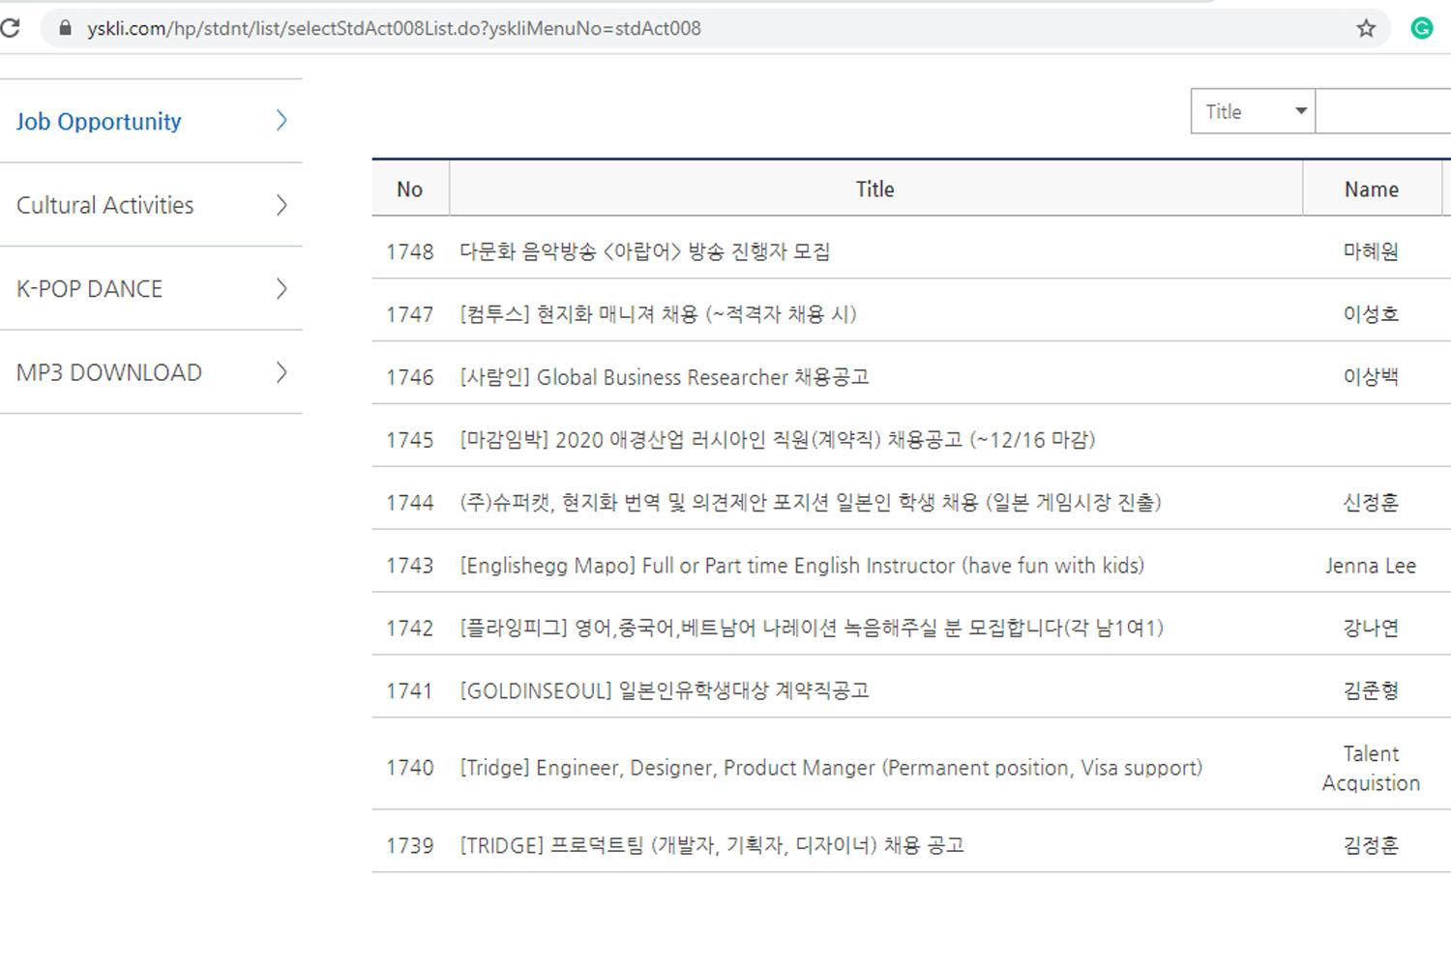
Task: Click the search text field beside Title
Action: pos(1383,112)
